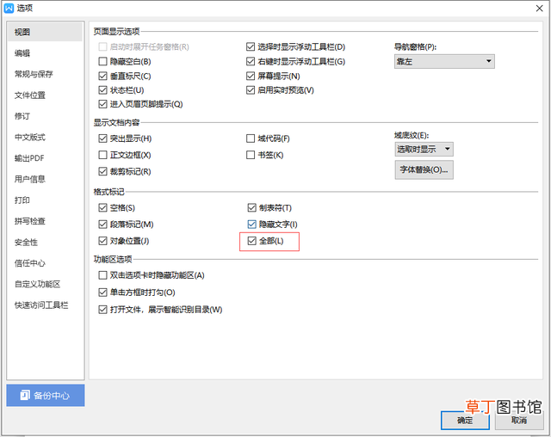The height and width of the screenshot is (437, 551).
Task: Click the 备份中心 button
Action: 46,395
